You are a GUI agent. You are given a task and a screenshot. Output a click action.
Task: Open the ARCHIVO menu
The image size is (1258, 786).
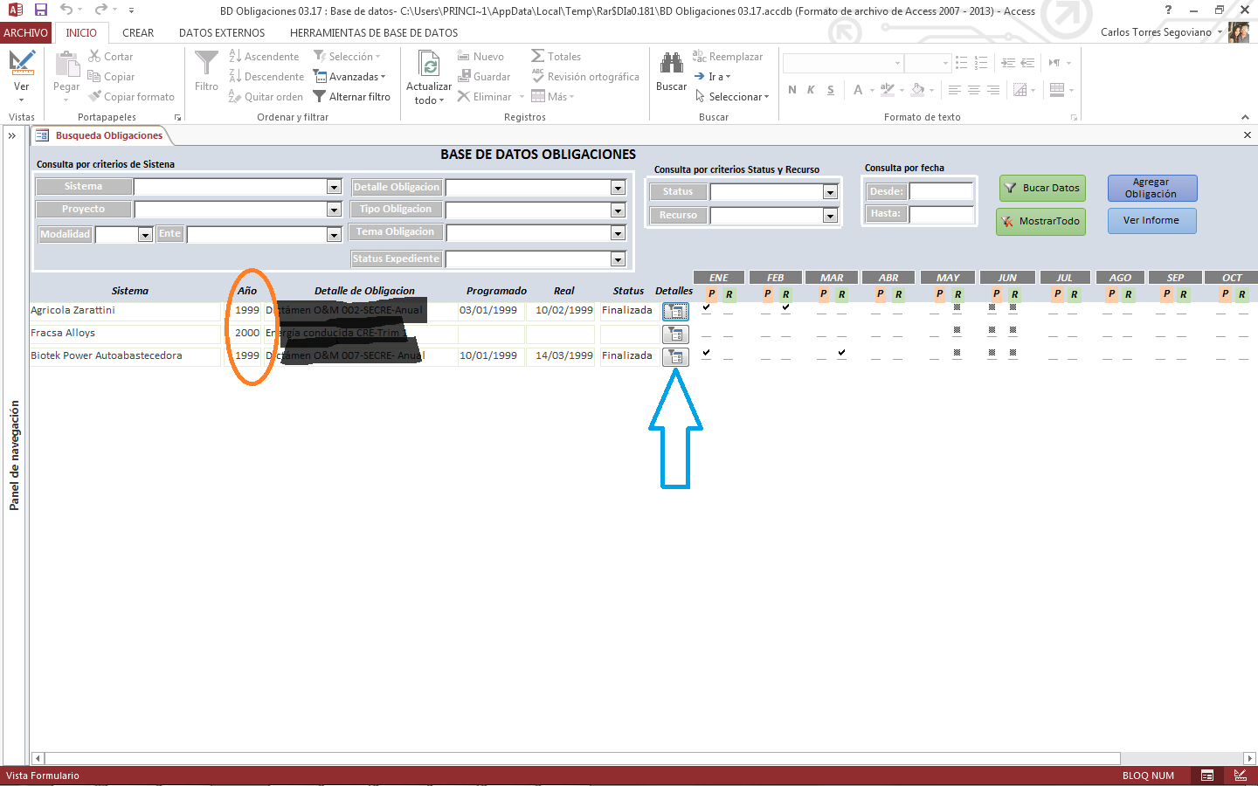[x=25, y=32]
